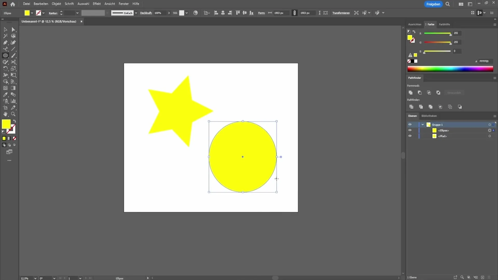Select the Scissors tool
Screen dimensions: 498x280
coord(13,62)
